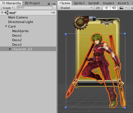This screenshot has height=113, width=133.
Task: Open the Shaded draw mode dropdown
Action: (76, 8)
